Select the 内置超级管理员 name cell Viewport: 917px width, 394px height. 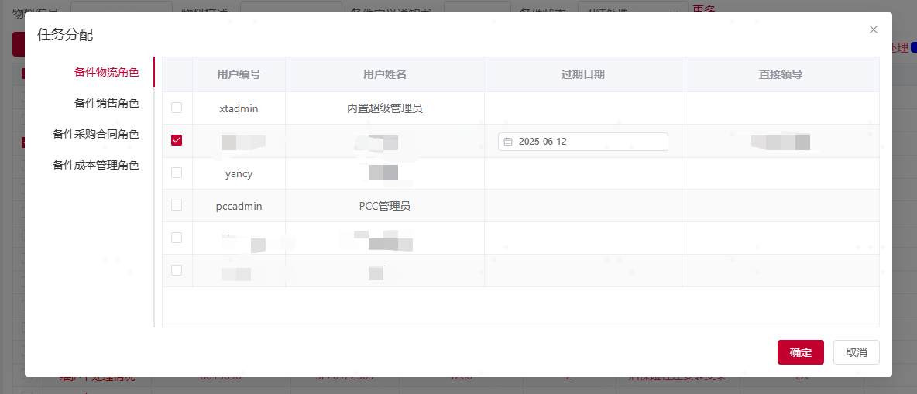385,108
